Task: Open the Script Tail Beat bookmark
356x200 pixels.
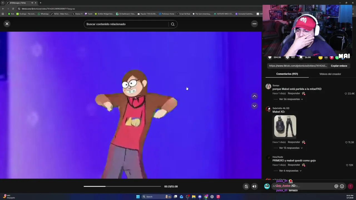Action: point(183,14)
